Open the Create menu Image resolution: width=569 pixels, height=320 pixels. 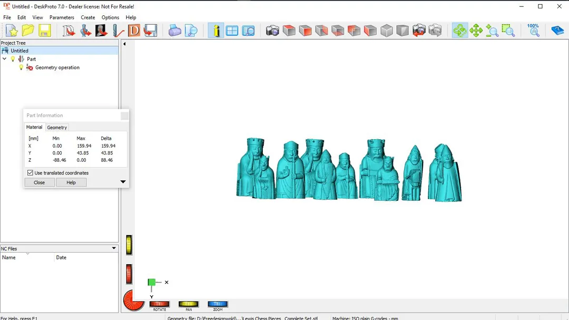click(x=88, y=17)
